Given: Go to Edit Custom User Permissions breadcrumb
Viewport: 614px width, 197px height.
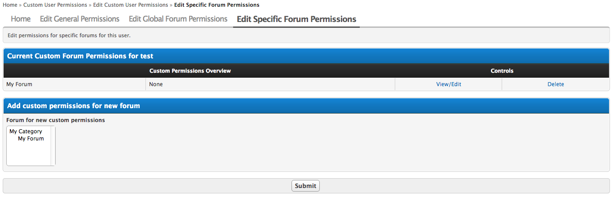Looking at the screenshot, I should pos(130,5).
